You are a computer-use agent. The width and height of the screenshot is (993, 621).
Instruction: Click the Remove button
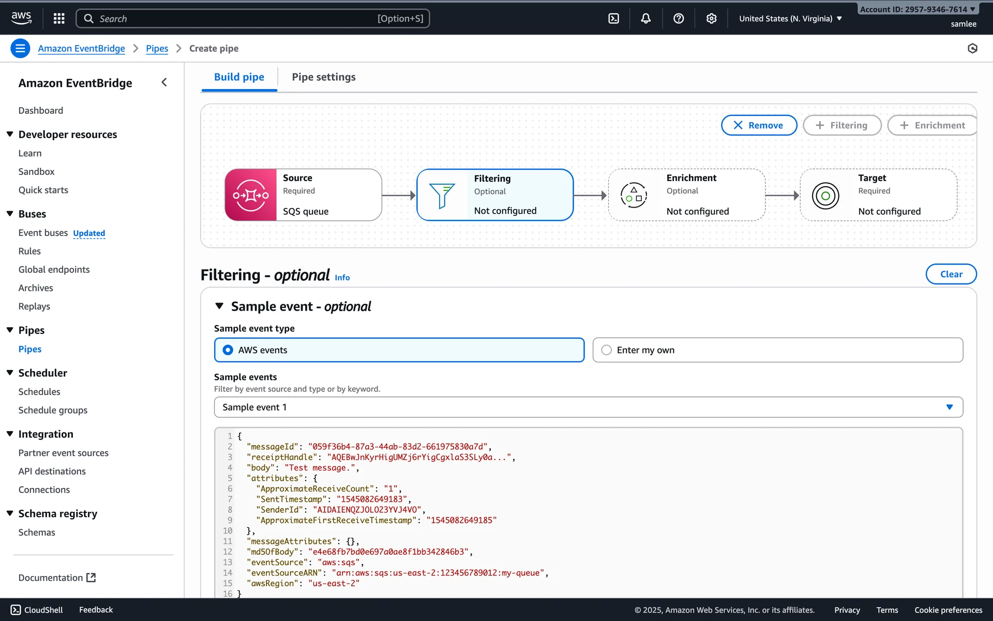[759, 125]
